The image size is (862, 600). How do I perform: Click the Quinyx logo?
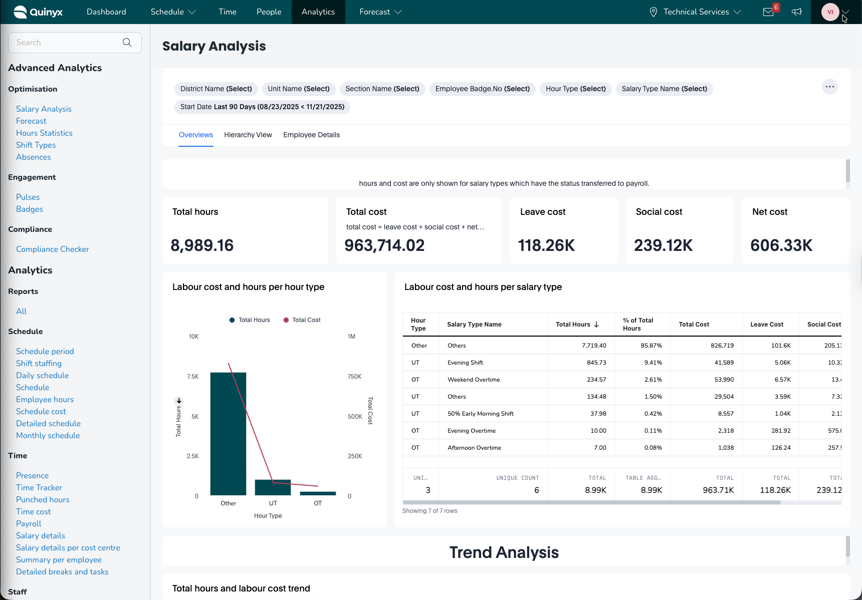(38, 12)
